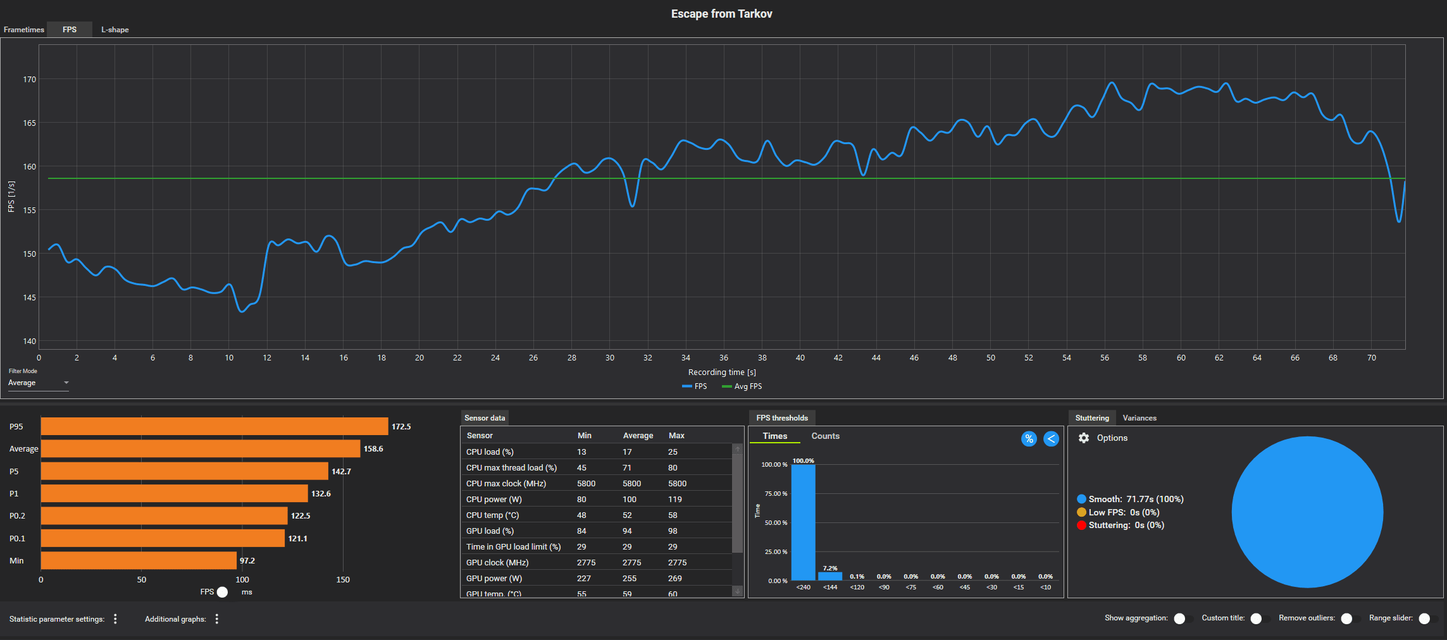Open the stuttering Options gear icon

(1084, 438)
